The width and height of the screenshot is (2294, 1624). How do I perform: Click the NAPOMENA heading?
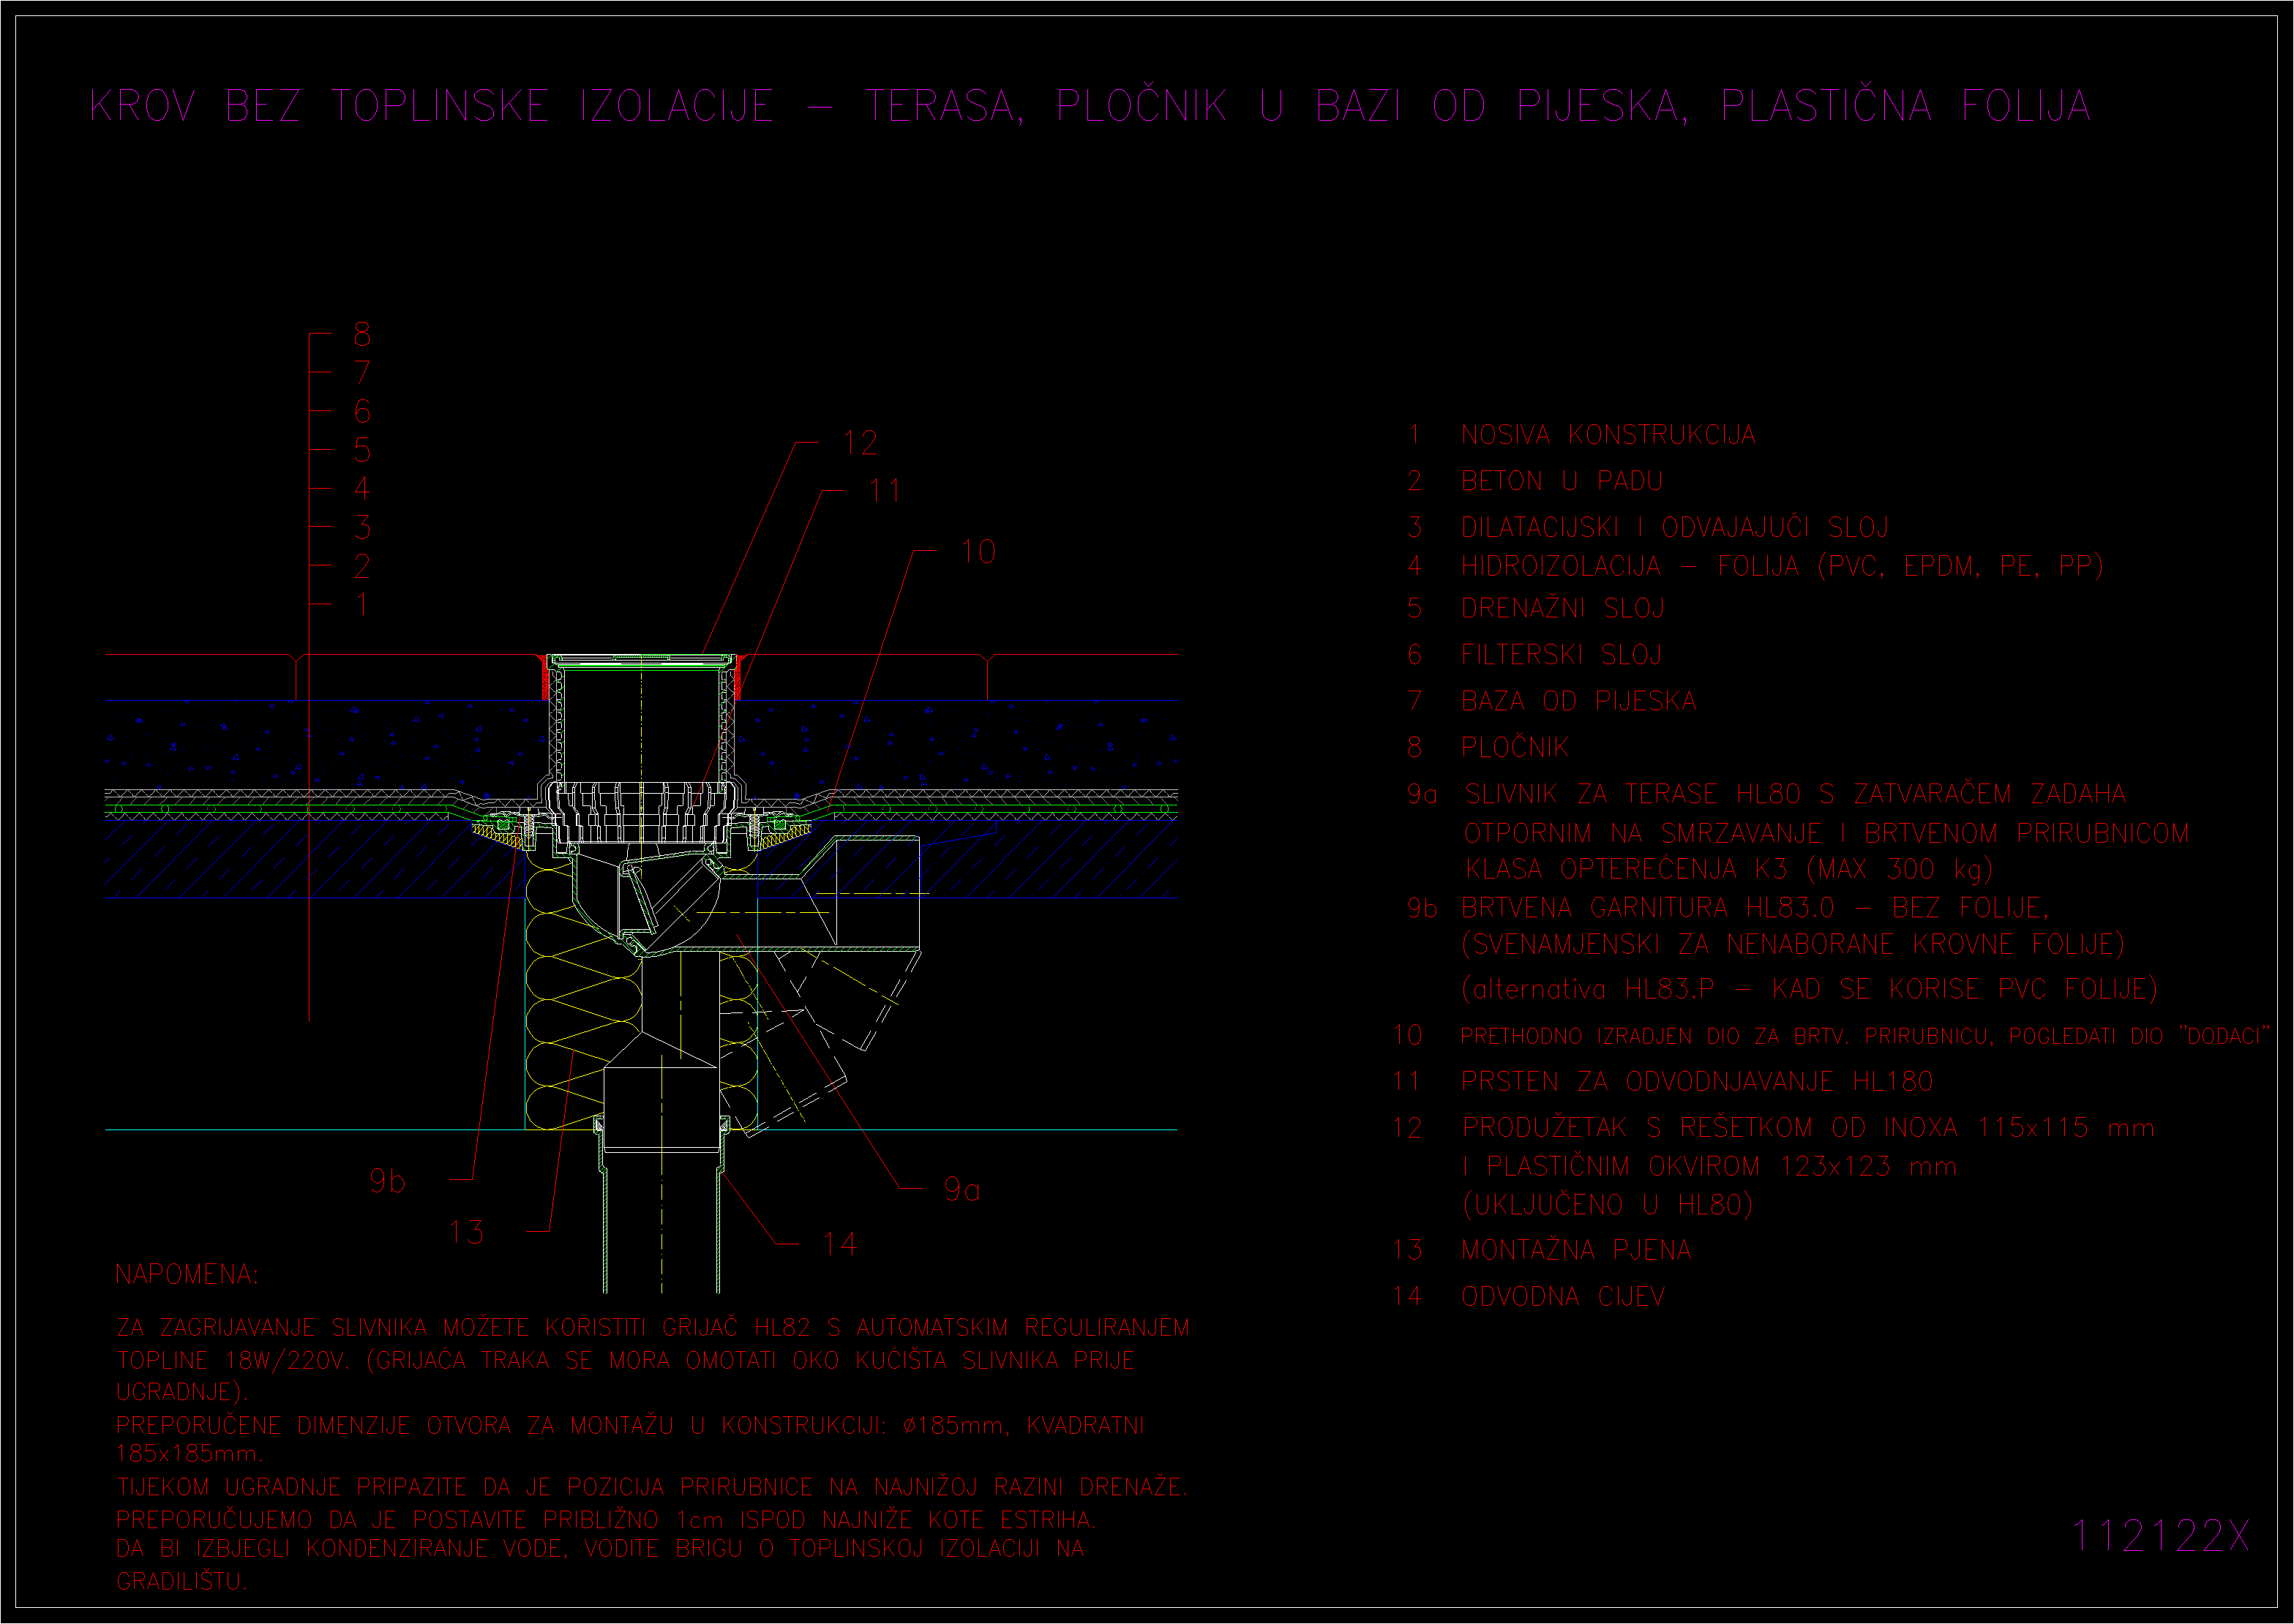click(x=186, y=1274)
